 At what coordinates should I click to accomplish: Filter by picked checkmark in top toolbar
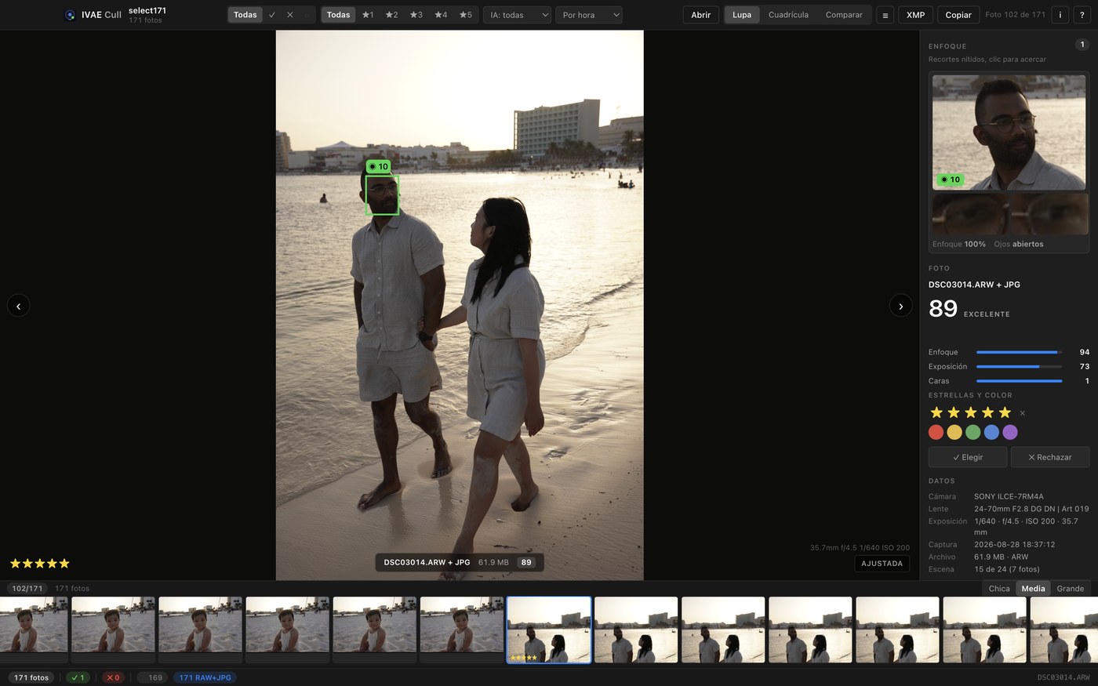[271, 15]
